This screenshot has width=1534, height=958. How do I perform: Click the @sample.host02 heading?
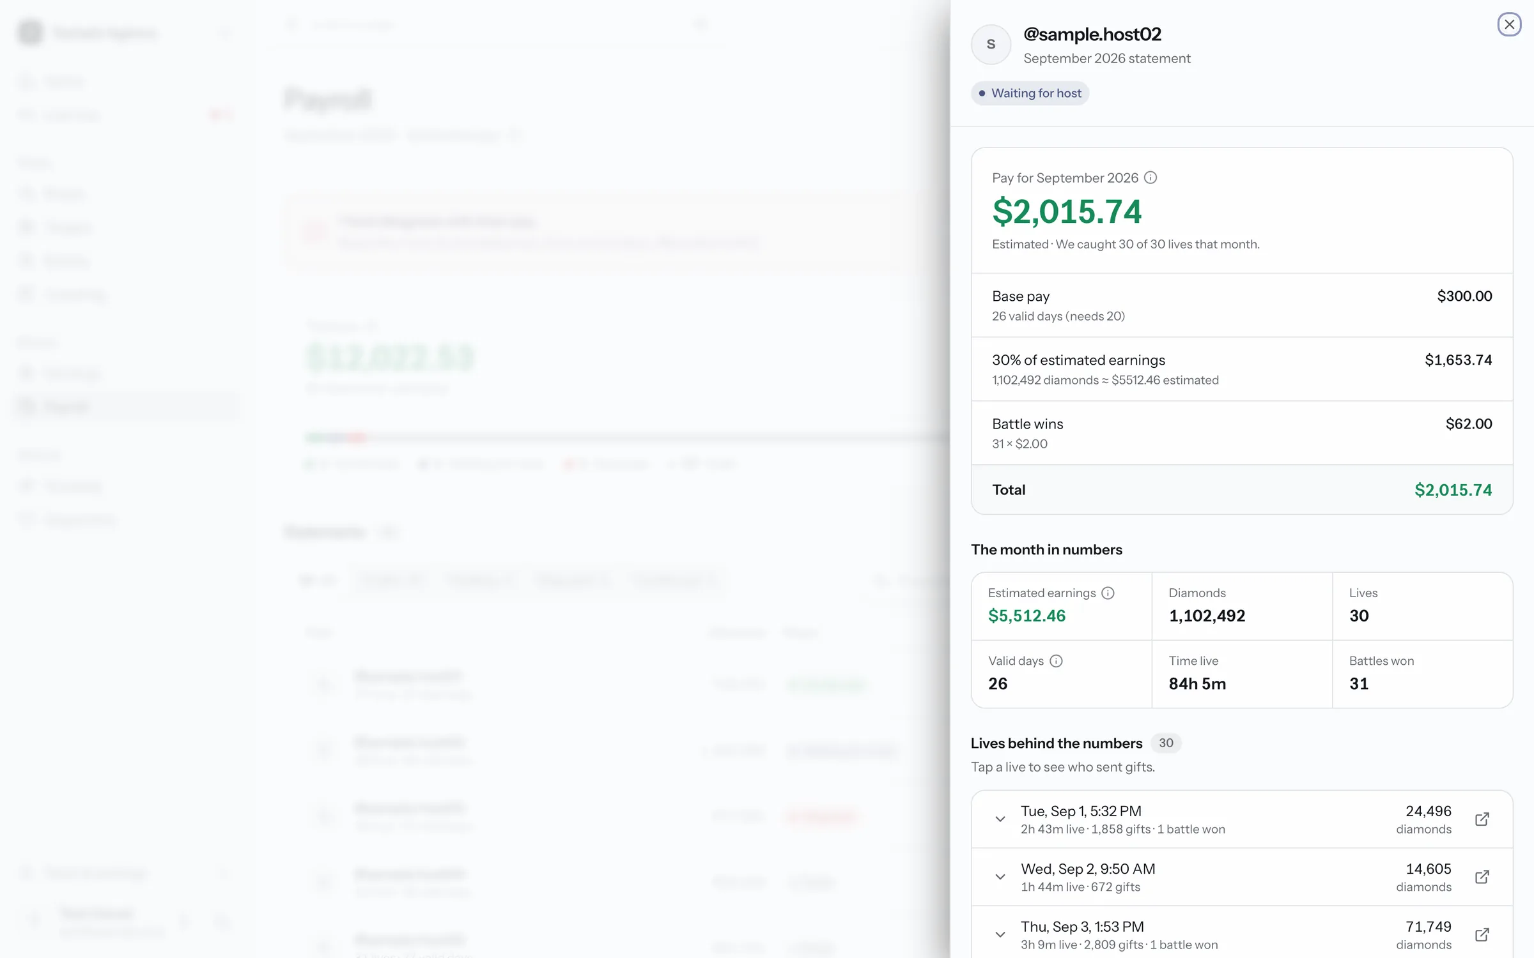point(1092,34)
